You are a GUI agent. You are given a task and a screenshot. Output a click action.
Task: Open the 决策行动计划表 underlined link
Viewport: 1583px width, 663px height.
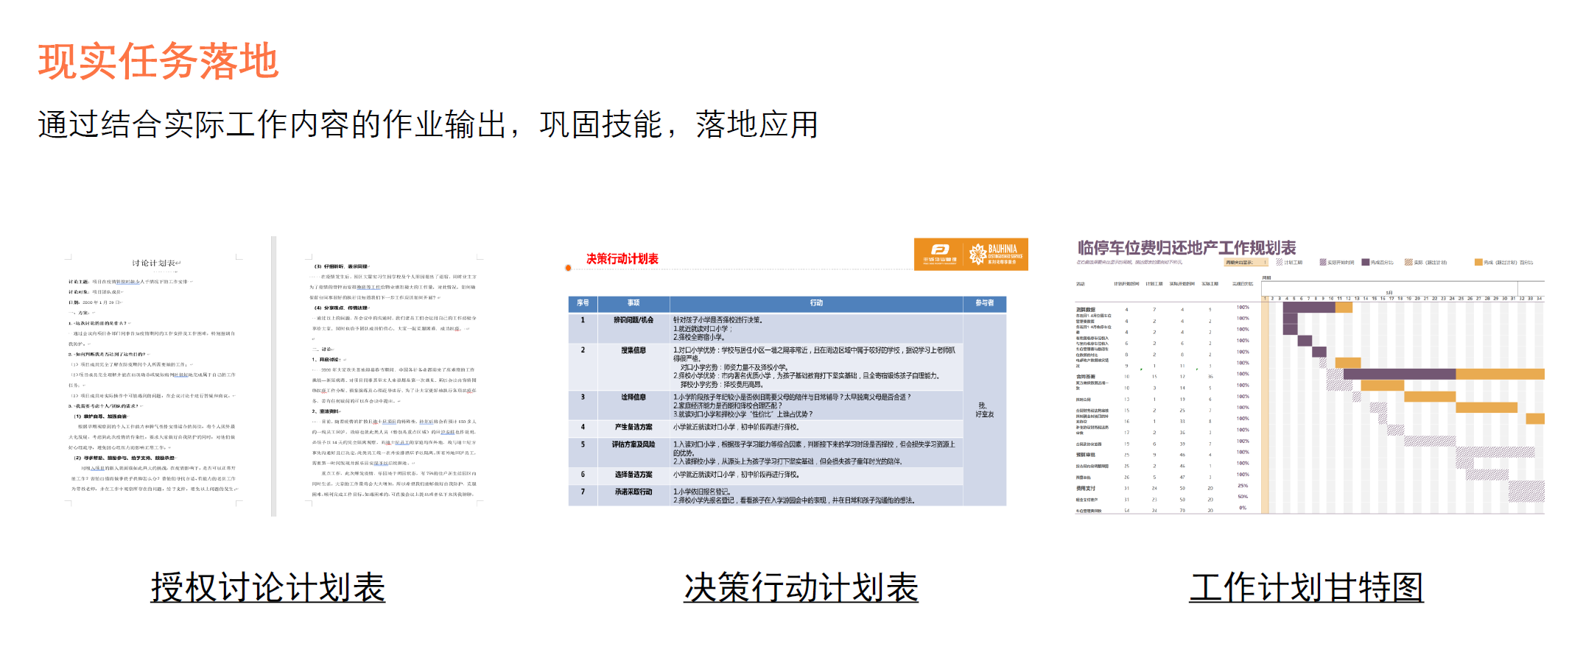pos(801,587)
